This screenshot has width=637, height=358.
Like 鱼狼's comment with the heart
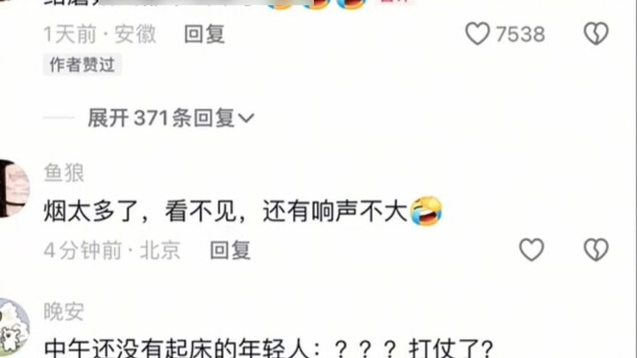click(x=532, y=249)
